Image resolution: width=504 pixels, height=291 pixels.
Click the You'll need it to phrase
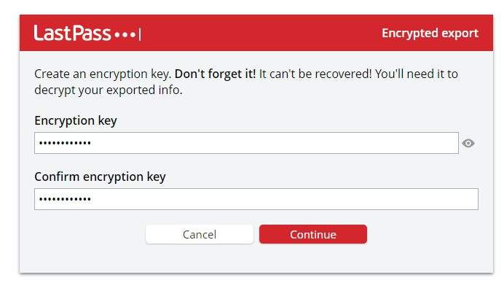pos(417,74)
